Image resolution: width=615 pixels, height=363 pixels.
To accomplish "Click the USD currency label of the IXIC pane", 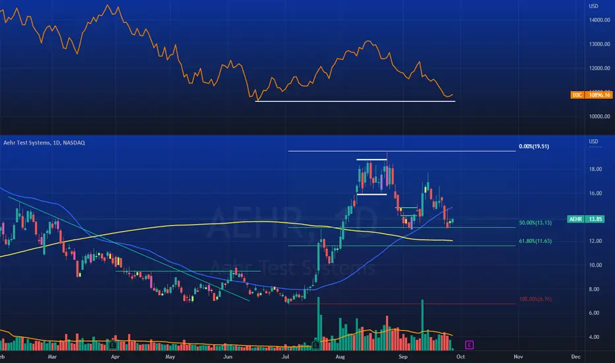I will pyautogui.click(x=593, y=6).
